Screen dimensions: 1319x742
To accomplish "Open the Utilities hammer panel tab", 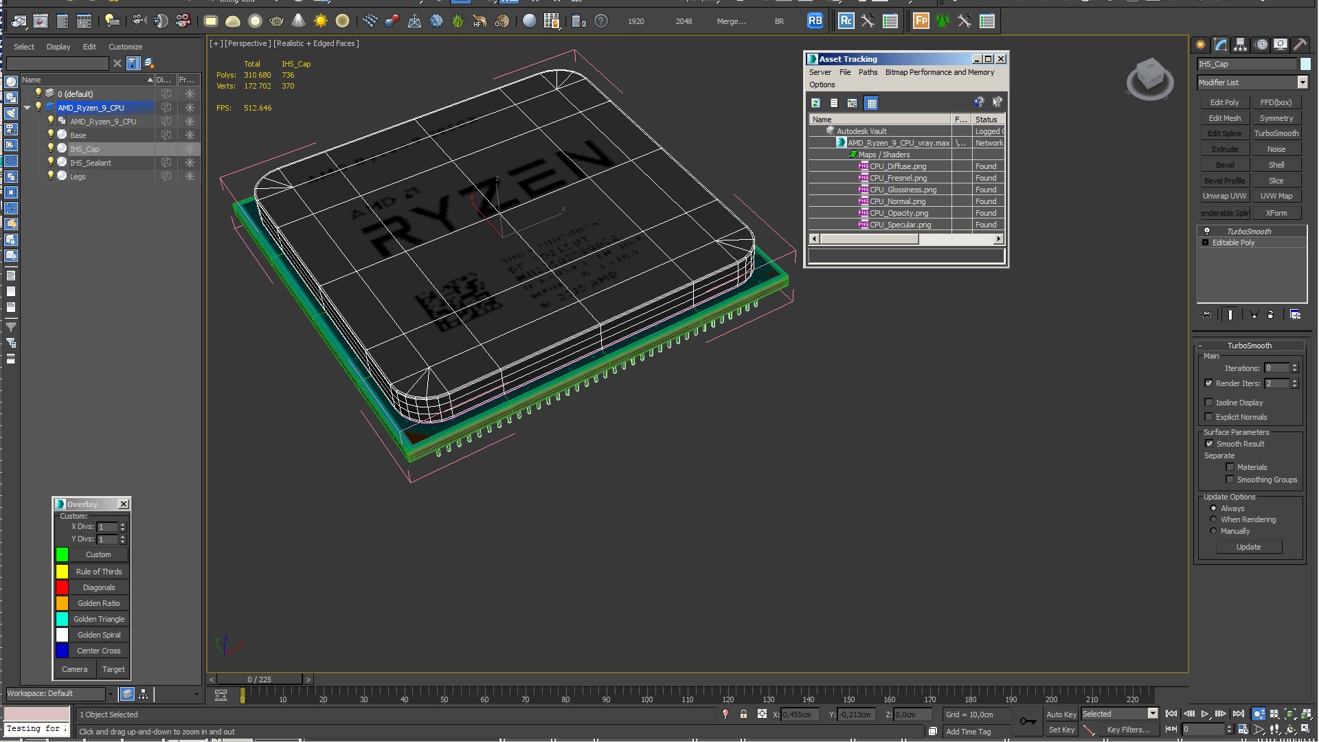I will [x=1300, y=45].
